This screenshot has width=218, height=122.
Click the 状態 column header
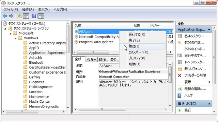[x=140, y=26]
